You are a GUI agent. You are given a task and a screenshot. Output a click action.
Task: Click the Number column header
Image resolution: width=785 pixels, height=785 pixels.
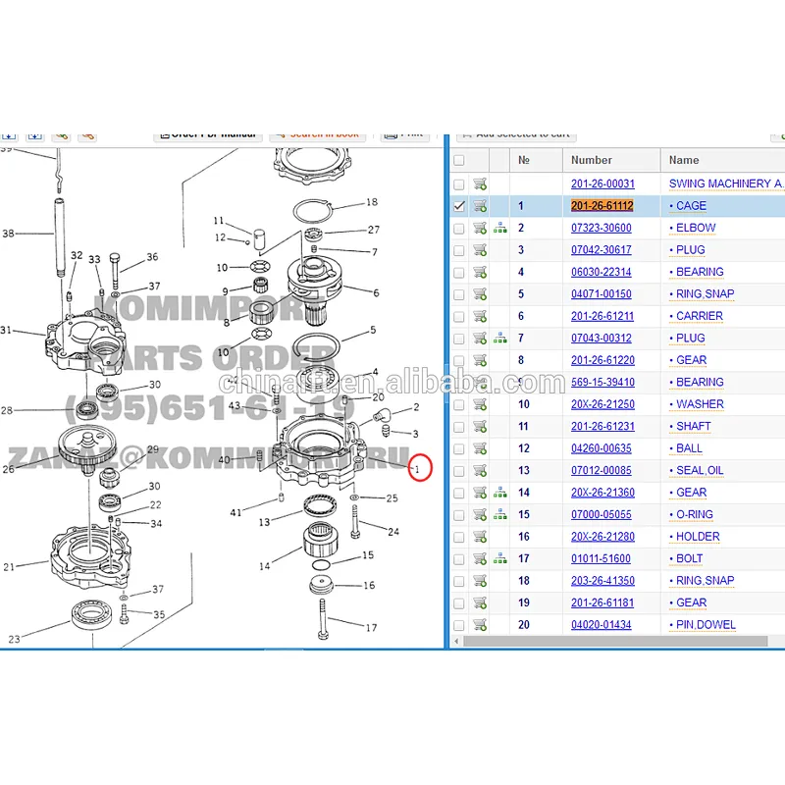(592, 160)
